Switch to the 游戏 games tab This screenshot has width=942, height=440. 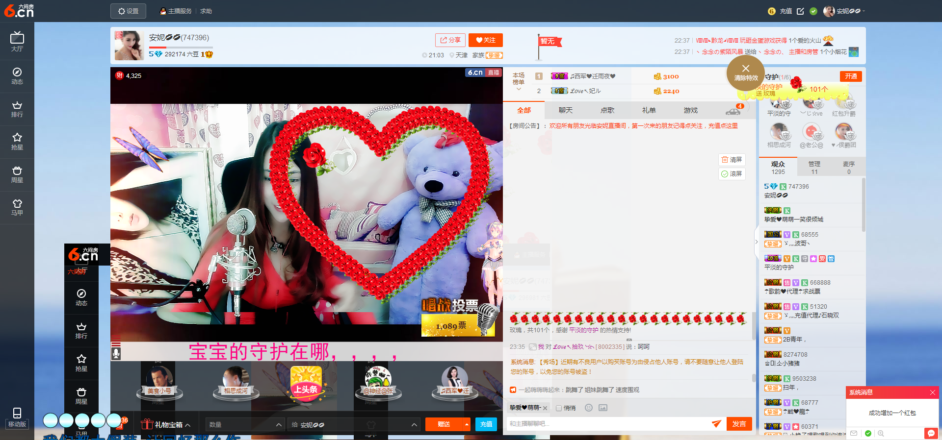click(691, 110)
